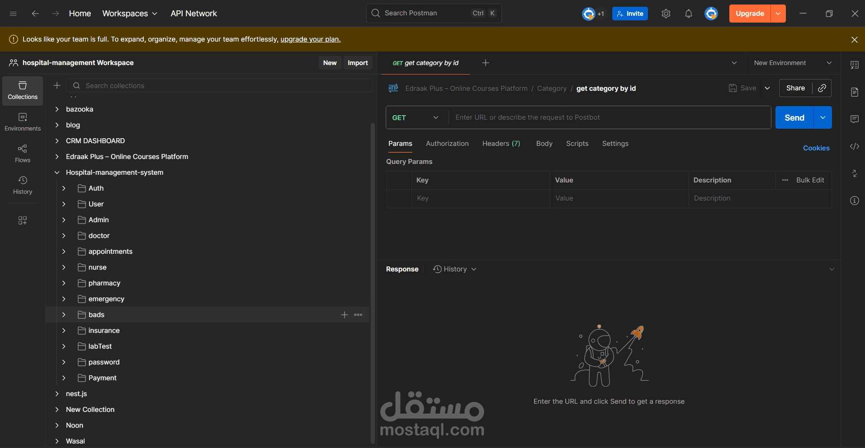Collapse the response pane chevron
The width and height of the screenshot is (865, 448).
[832, 269]
